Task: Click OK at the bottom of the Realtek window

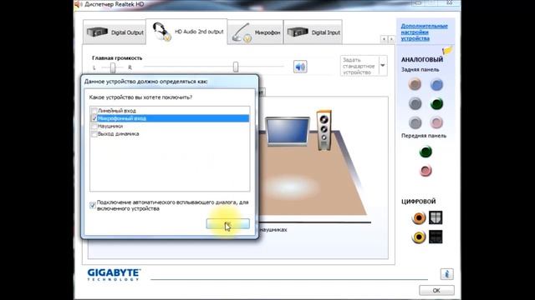Action: 436,291
